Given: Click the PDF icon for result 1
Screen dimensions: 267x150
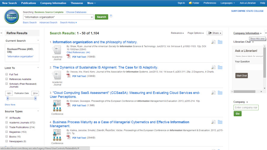Looking at the screenshot, I should pyautogui.click(x=69, y=56).
